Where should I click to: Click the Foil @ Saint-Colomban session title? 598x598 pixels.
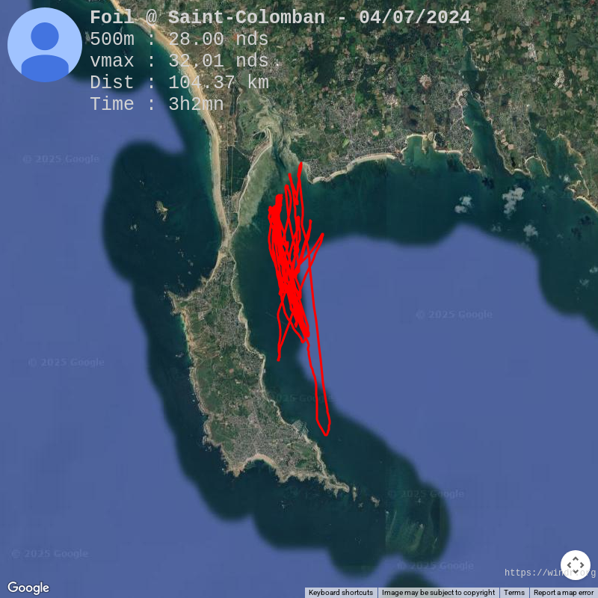(280, 17)
